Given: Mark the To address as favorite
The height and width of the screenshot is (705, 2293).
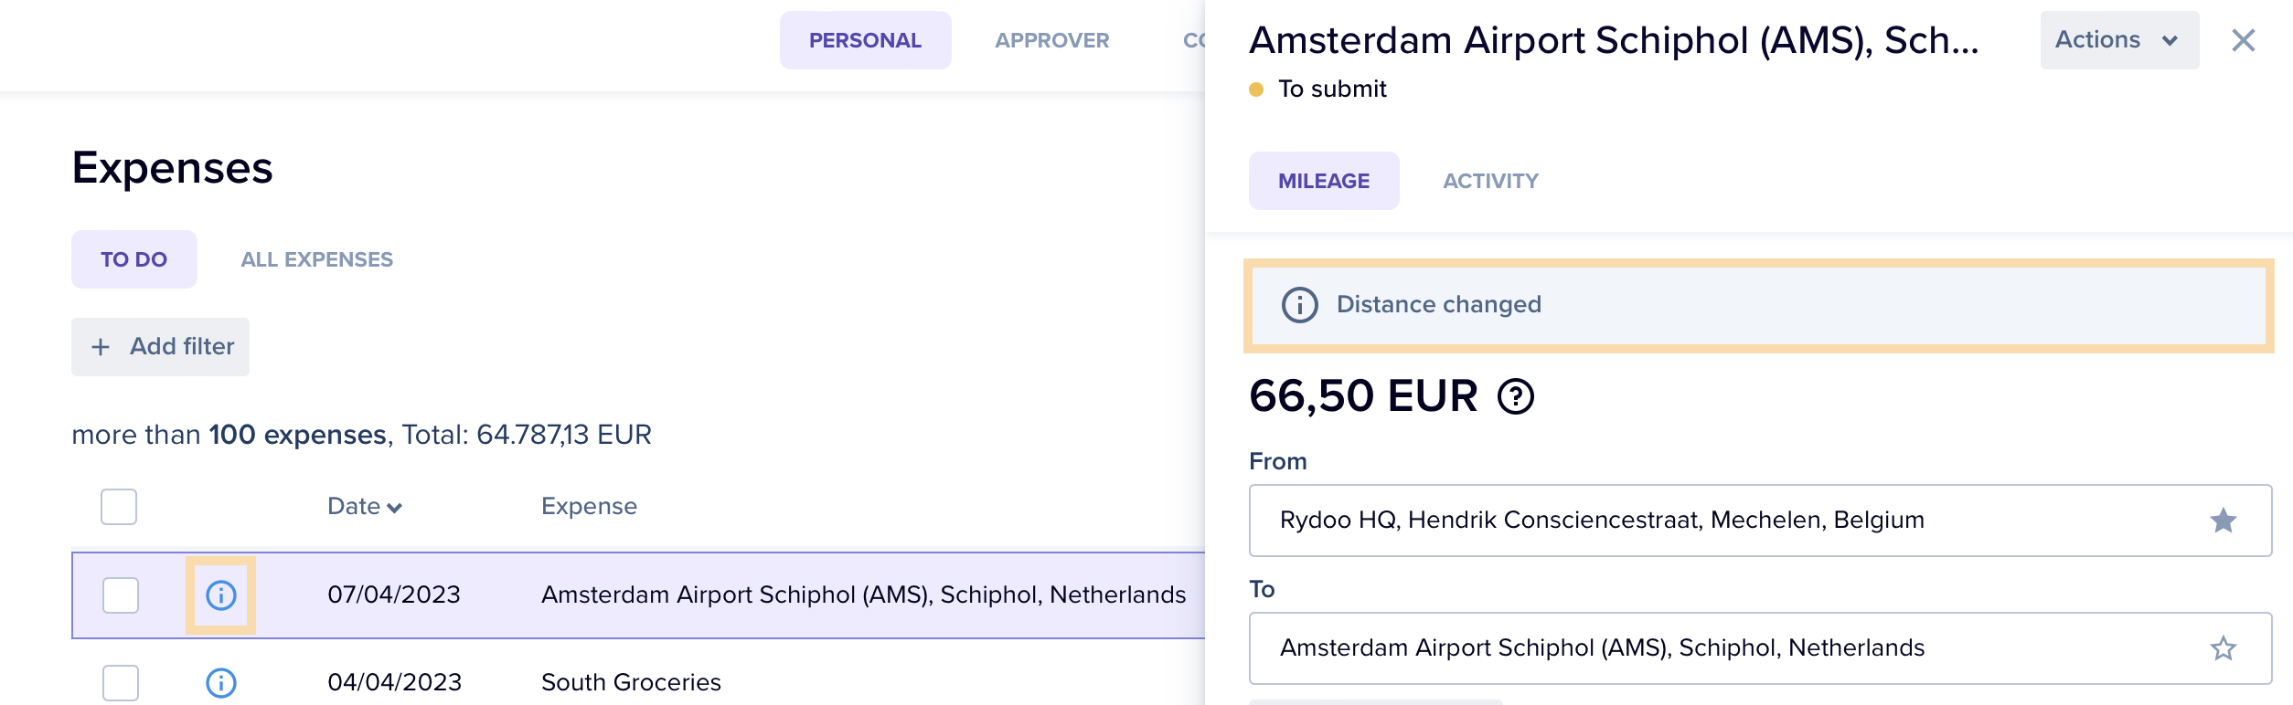Looking at the screenshot, I should pos(2223,648).
